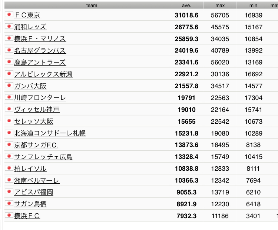This screenshot has width=278, height=230.
Task: Follow the アルビレックス新潟 link
Action: [43, 74]
